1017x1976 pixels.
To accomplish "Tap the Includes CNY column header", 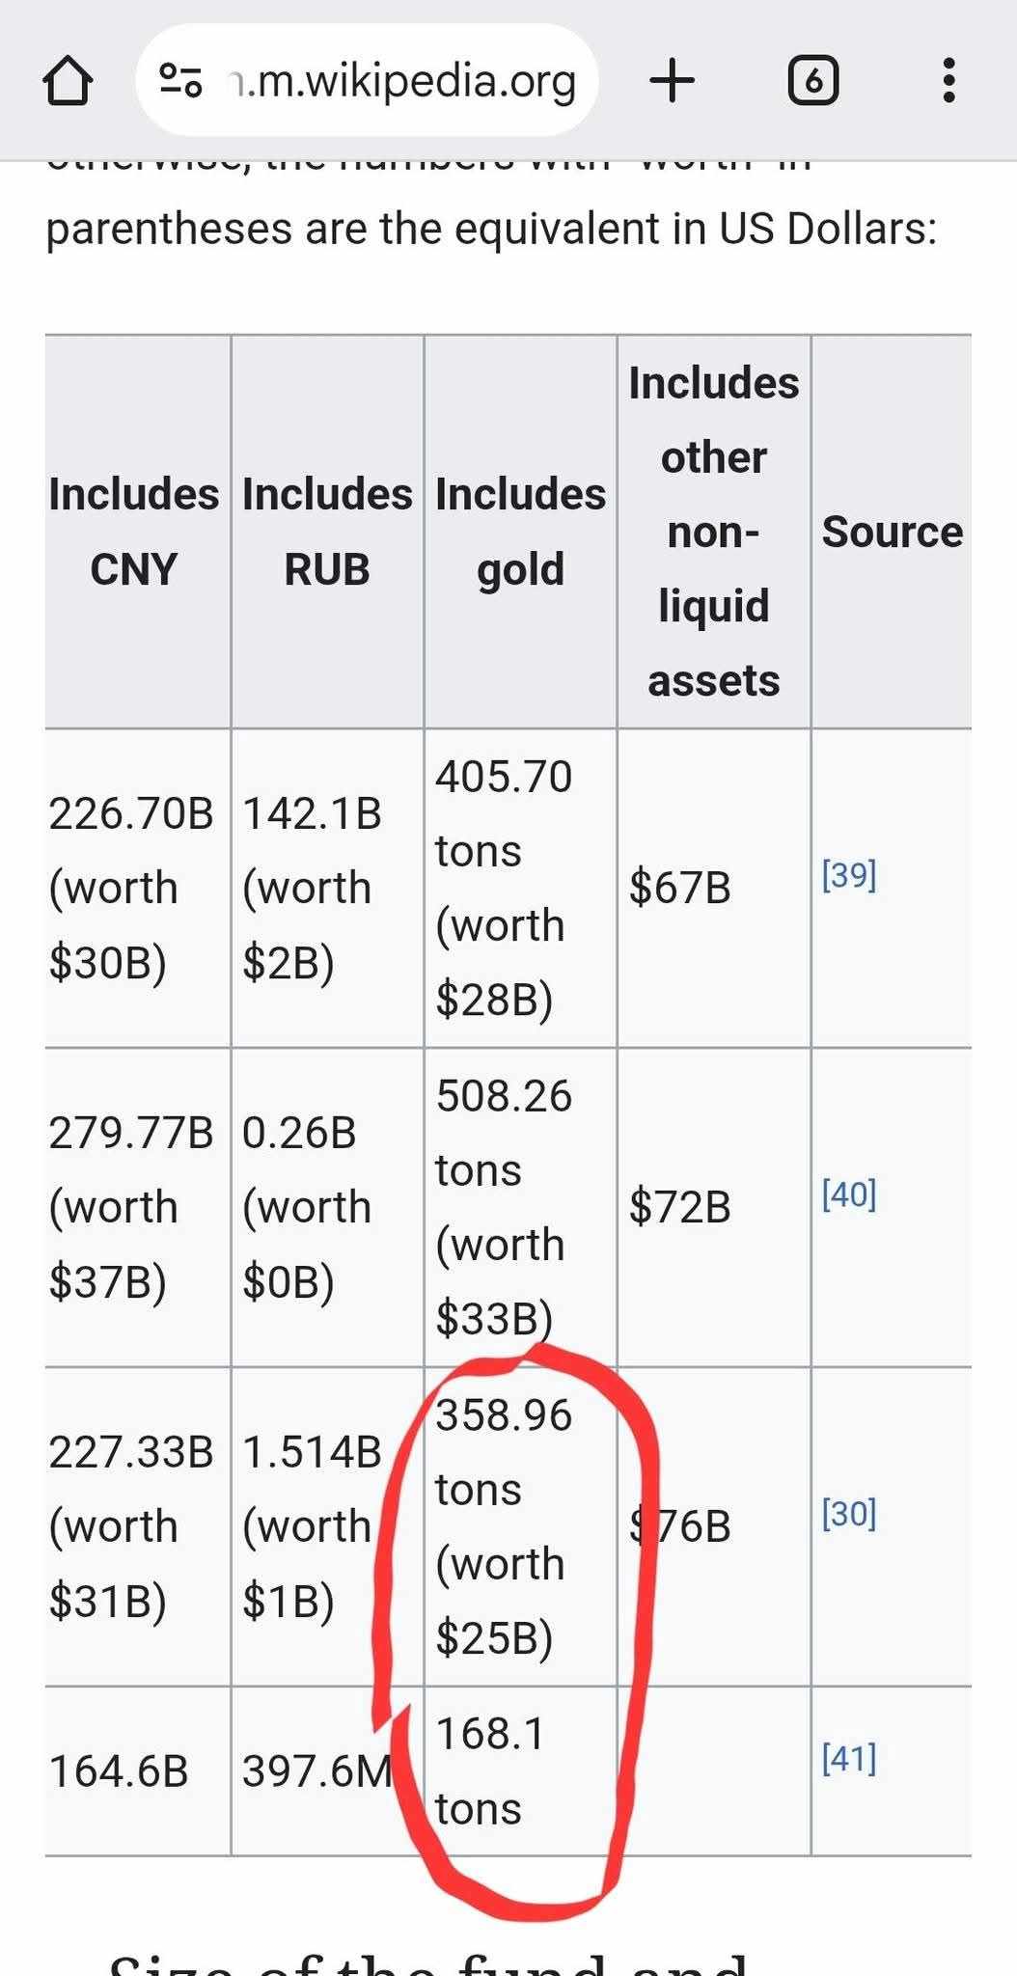I will pos(134,532).
